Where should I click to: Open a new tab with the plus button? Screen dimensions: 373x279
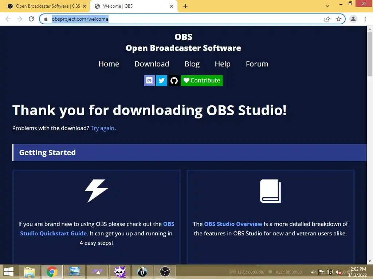(185, 6)
